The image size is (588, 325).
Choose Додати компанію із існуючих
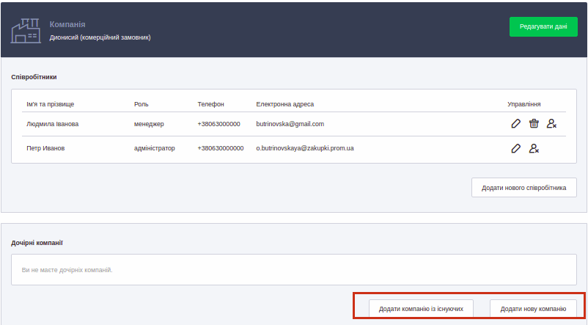point(421,309)
